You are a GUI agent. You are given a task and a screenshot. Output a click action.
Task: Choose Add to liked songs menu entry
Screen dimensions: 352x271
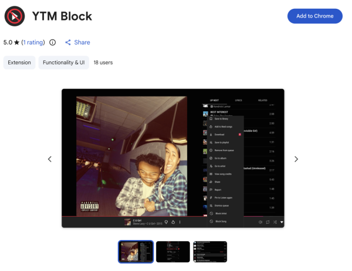(225, 127)
